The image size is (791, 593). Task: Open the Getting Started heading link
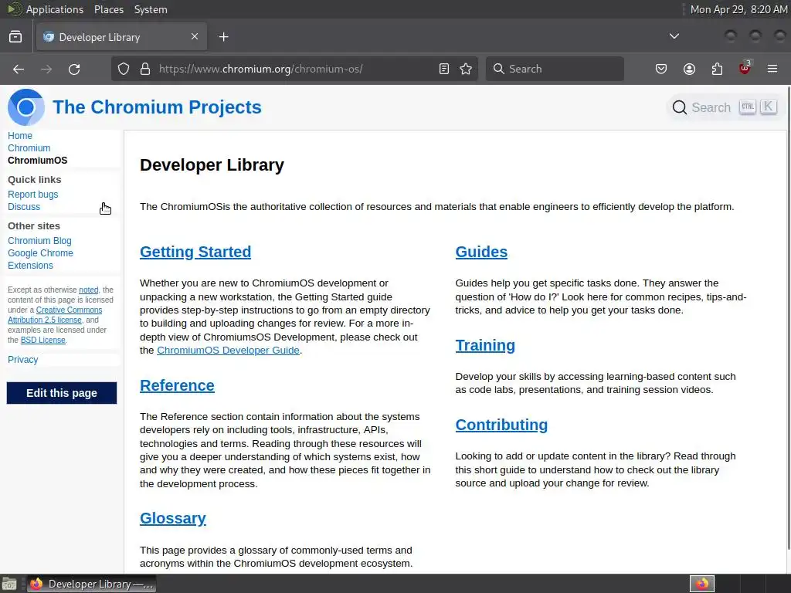click(195, 252)
